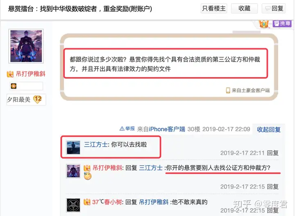Screen dimensions: 295x216
Task: Open 夕阳最美 forum title label
Action: point(18,100)
